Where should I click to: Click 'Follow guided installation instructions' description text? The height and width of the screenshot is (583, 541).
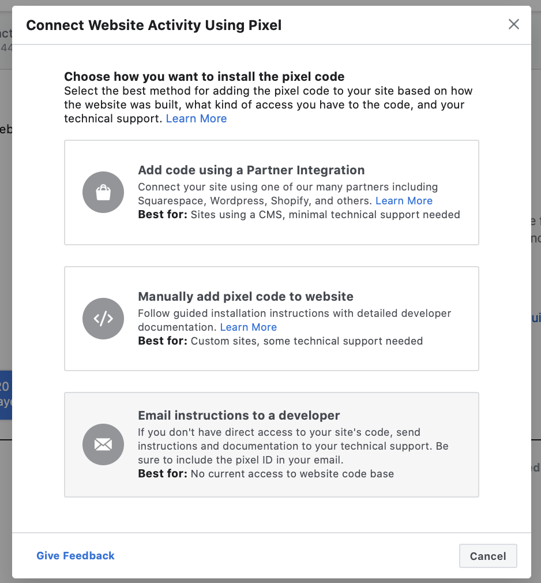click(294, 313)
